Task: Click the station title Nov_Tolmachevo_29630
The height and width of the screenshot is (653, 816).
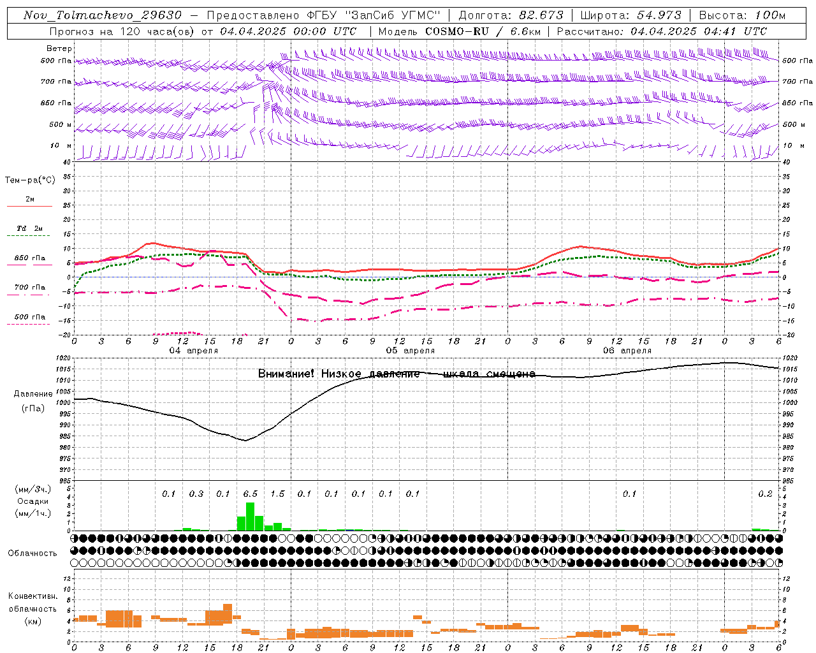Action: click(x=103, y=15)
